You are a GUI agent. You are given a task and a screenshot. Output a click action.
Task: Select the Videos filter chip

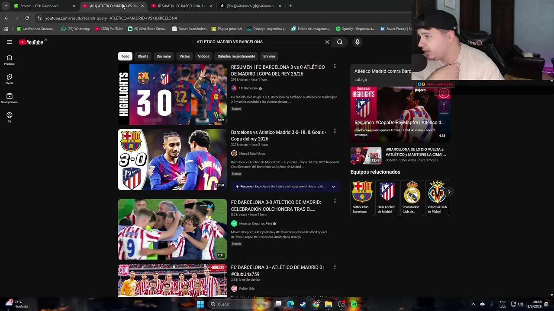pyautogui.click(x=203, y=56)
